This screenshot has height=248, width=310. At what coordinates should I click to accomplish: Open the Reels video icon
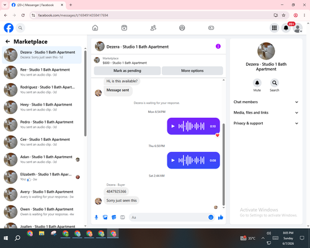124,28
